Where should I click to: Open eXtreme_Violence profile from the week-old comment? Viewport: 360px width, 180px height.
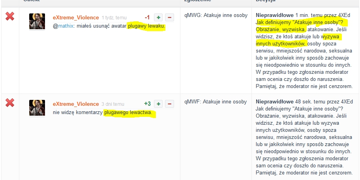pos(76,17)
